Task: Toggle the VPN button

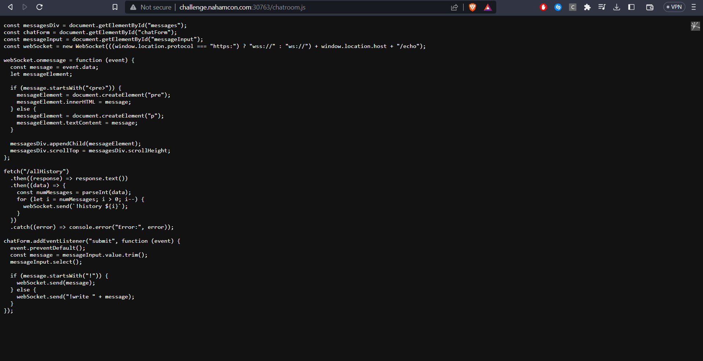Action: pos(674,7)
